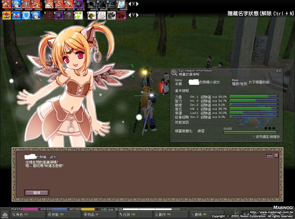295x219 pixels.
Task: Click the 力量 Str. experience bar
Action: tap(253, 97)
